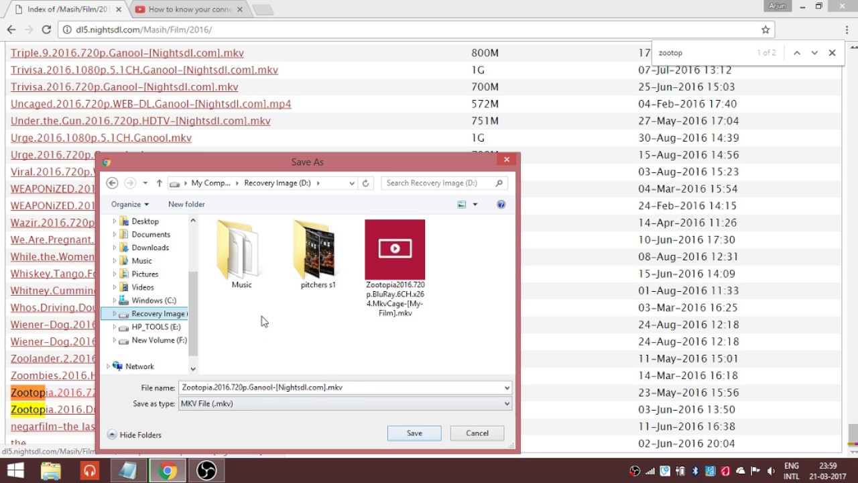Select Desktop in the navigation tree
The width and height of the screenshot is (858, 483).
pos(145,221)
